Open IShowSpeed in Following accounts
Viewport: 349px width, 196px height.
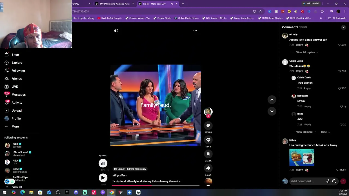click(18, 154)
